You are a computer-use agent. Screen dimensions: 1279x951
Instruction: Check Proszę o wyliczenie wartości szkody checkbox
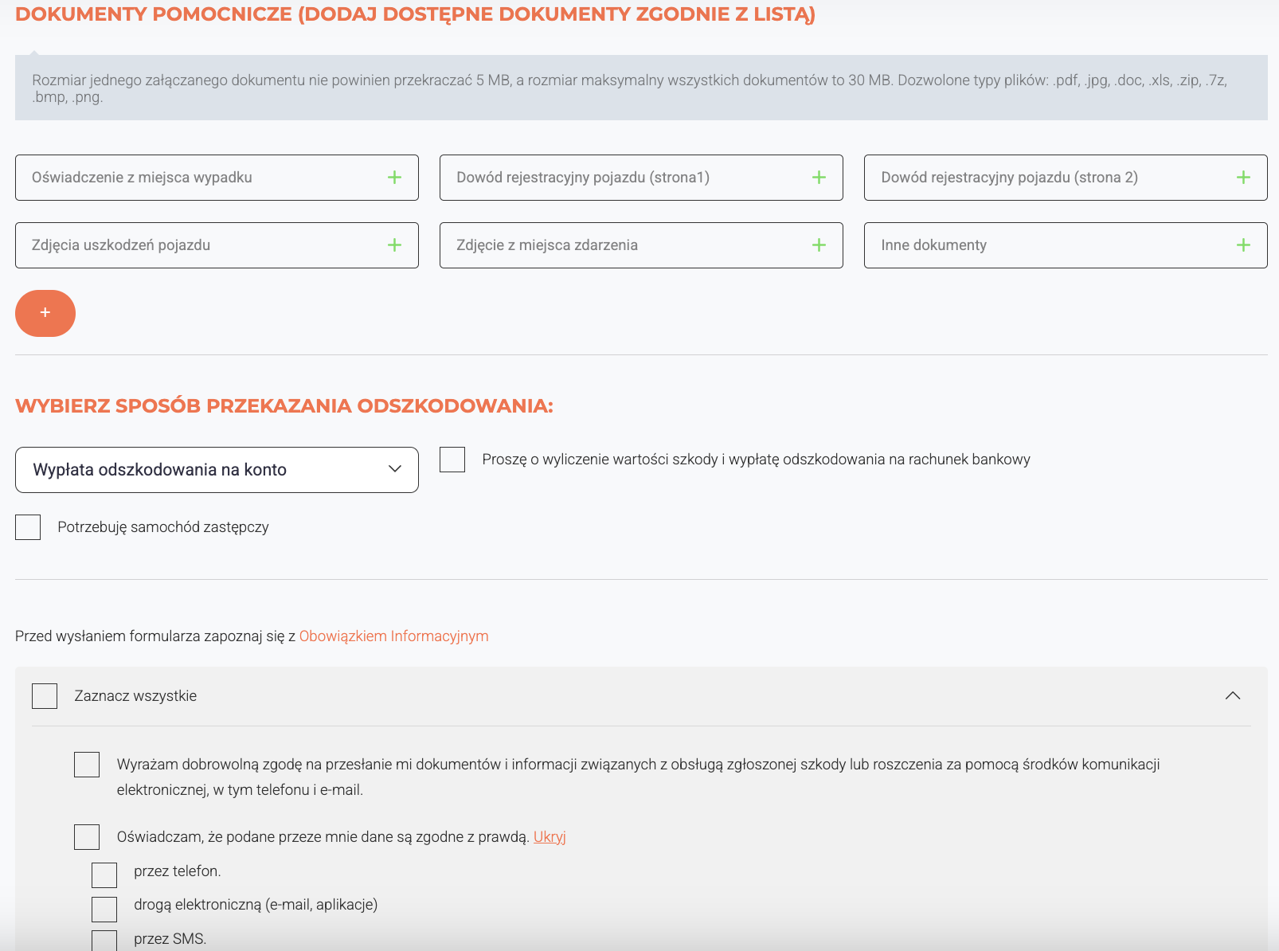pos(452,460)
